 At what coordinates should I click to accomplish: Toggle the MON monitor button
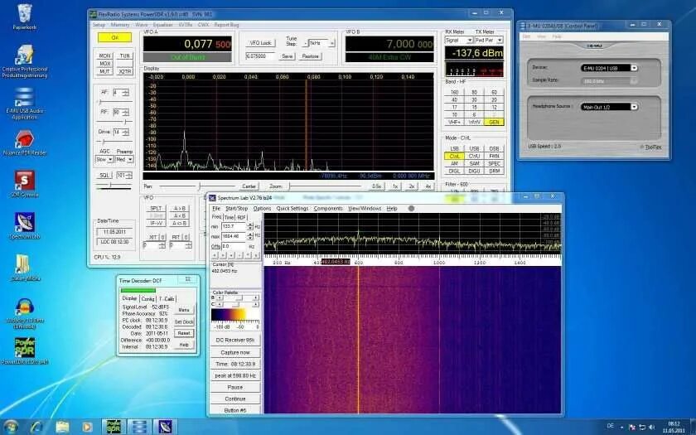[x=104, y=56]
